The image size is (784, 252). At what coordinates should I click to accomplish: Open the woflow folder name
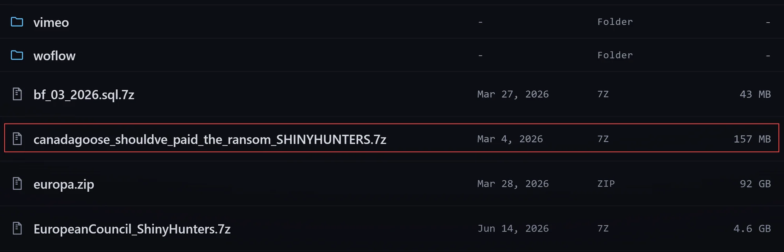coord(54,56)
